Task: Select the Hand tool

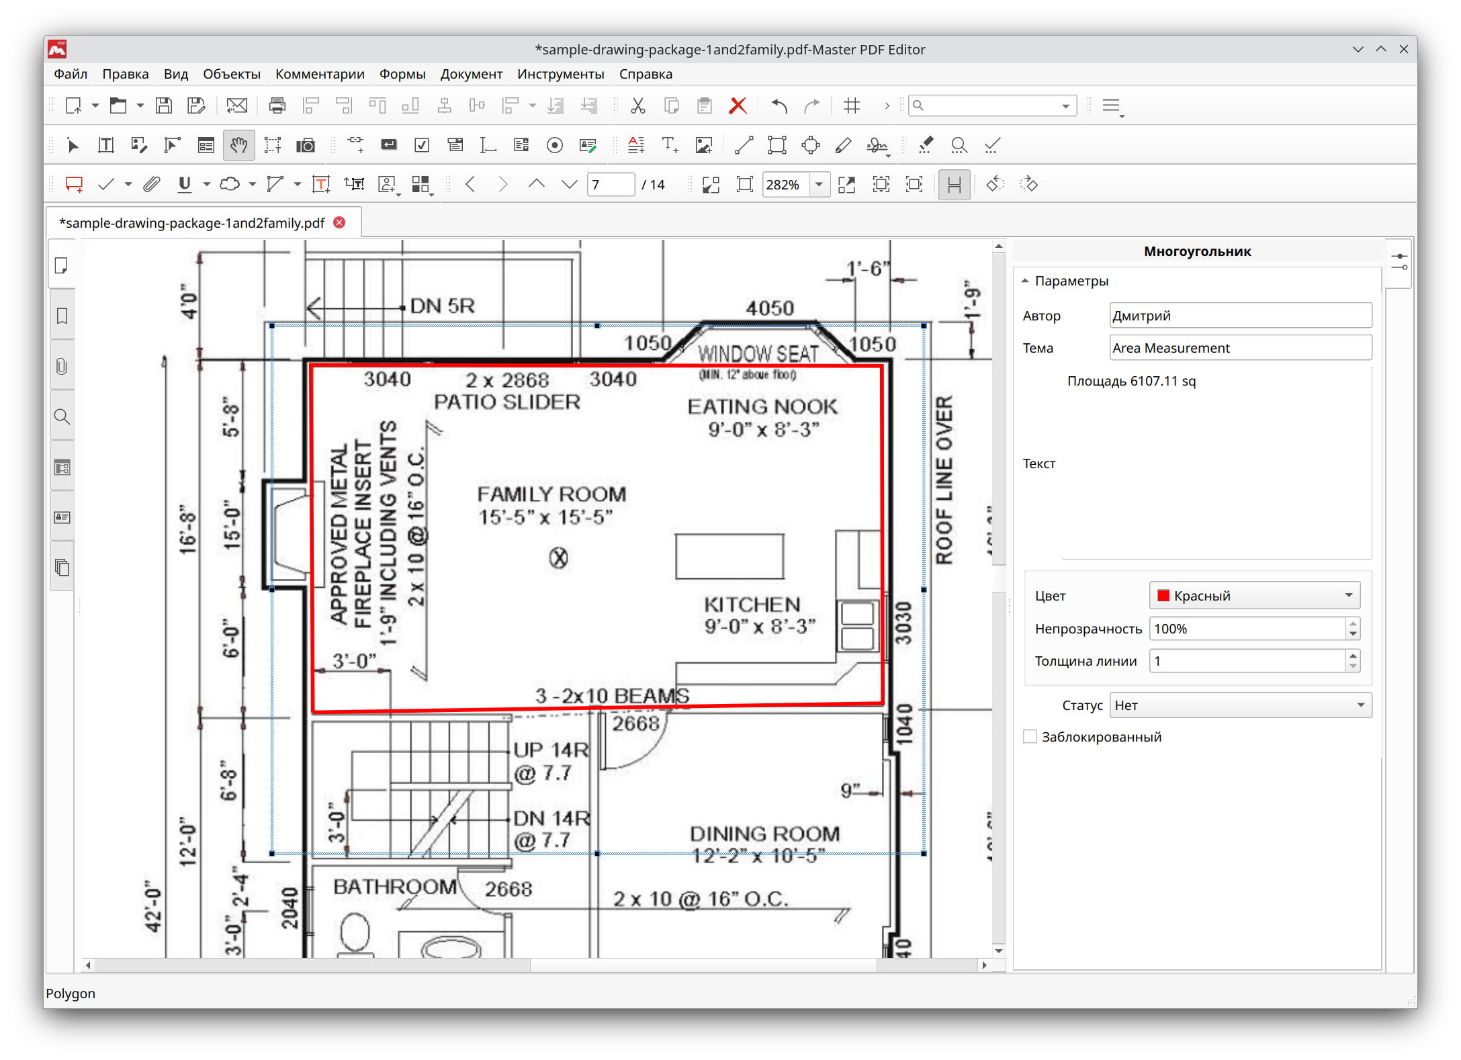Action: click(x=238, y=146)
